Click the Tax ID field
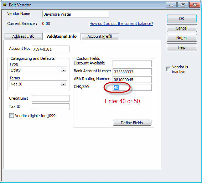The width and height of the screenshot is (202, 183). pyautogui.click(x=51, y=107)
